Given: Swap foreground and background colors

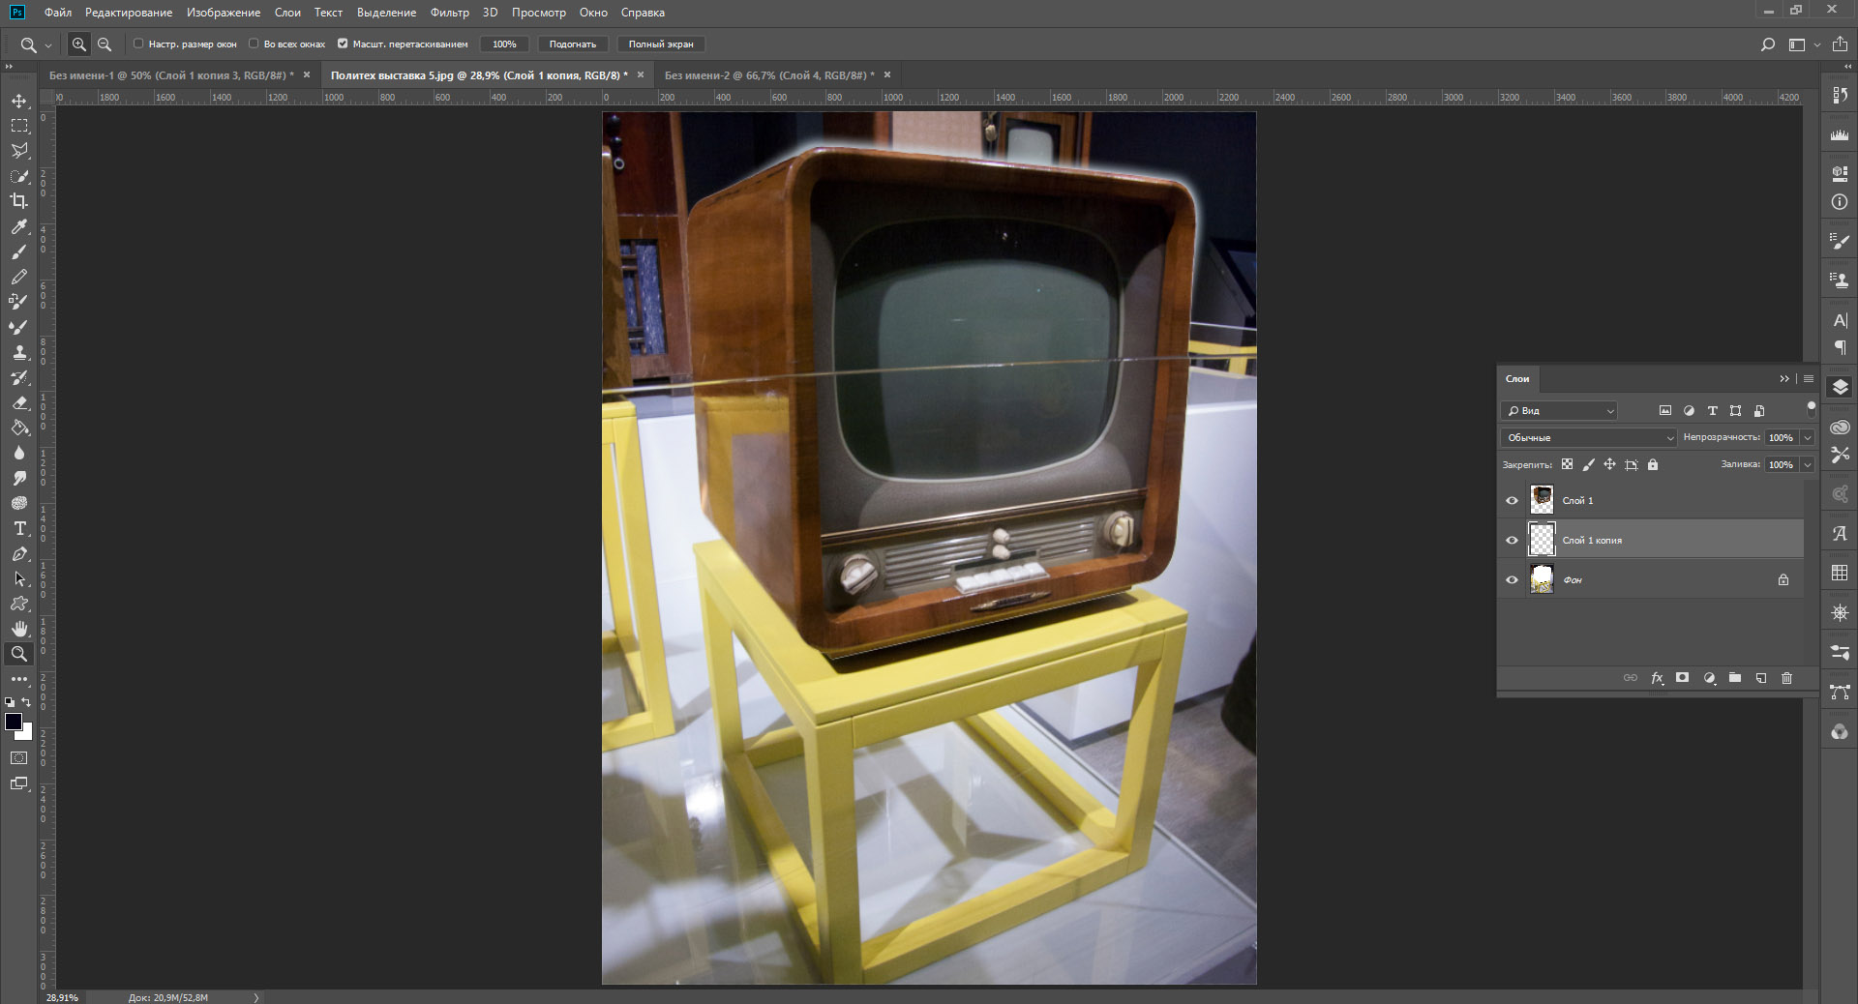Looking at the screenshot, I should pos(27,702).
